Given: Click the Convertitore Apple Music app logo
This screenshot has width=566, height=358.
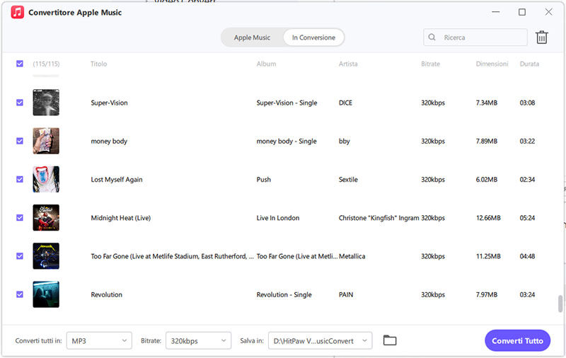Looking at the screenshot, I should [x=17, y=12].
